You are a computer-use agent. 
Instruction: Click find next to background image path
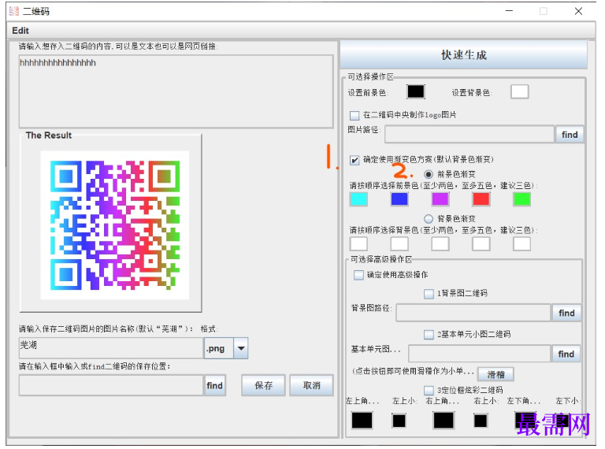click(566, 313)
